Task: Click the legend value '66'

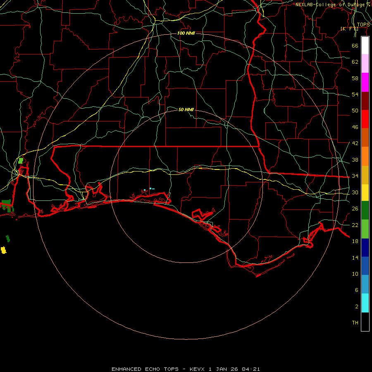Action: pyautogui.click(x=355, y=45)
